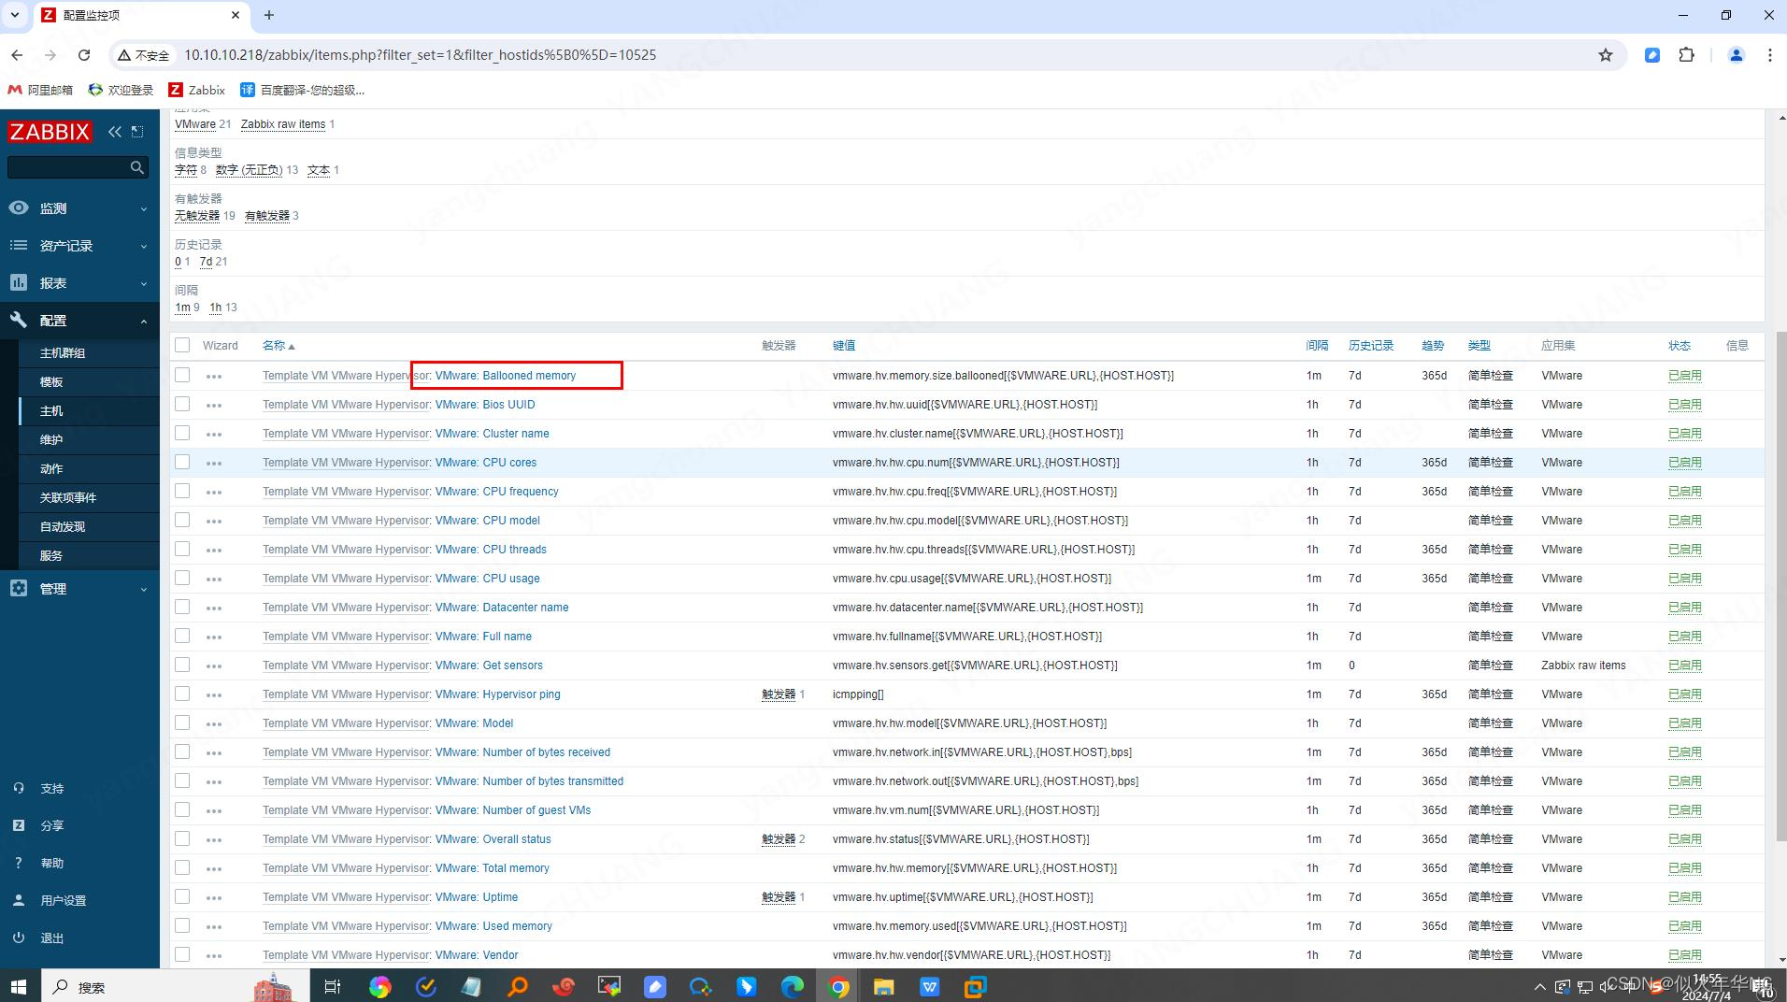Open File Explorer from taskbar
This screenshot has height=1002, width=1787.
(x=884, y=987)
